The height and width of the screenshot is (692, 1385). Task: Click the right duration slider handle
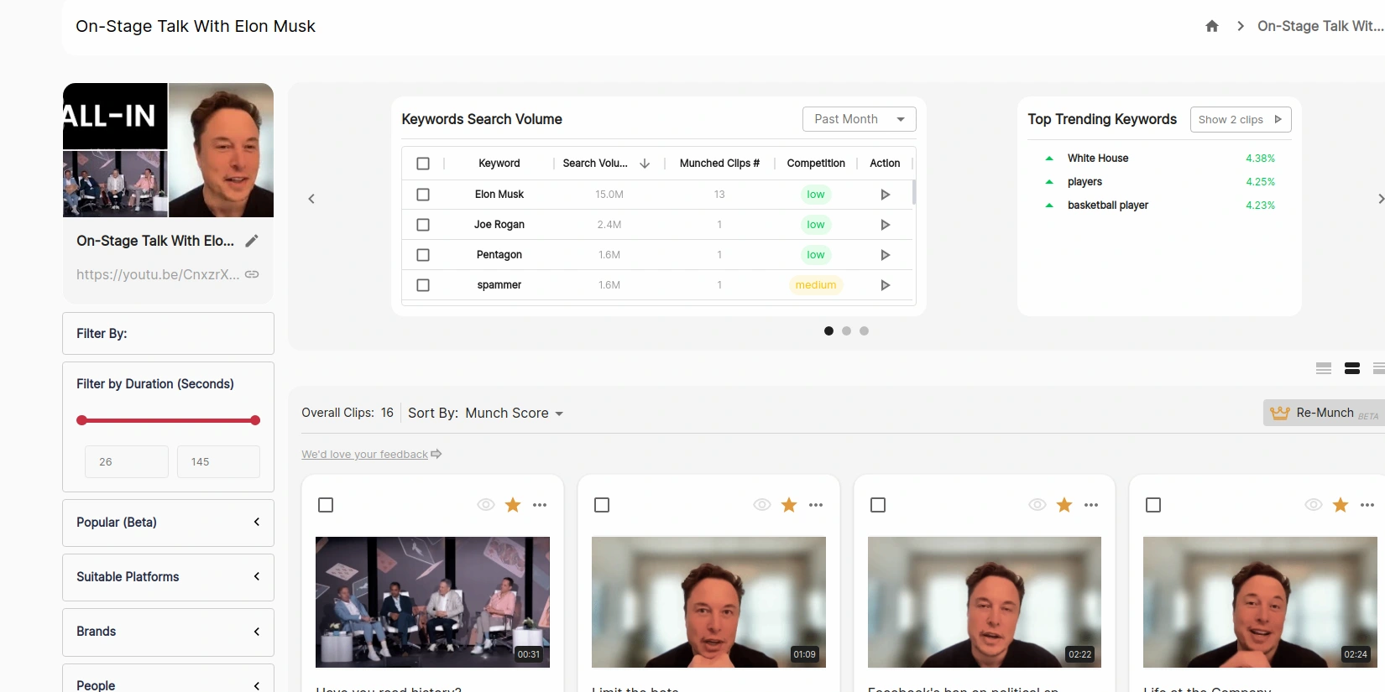pos(255,420)
